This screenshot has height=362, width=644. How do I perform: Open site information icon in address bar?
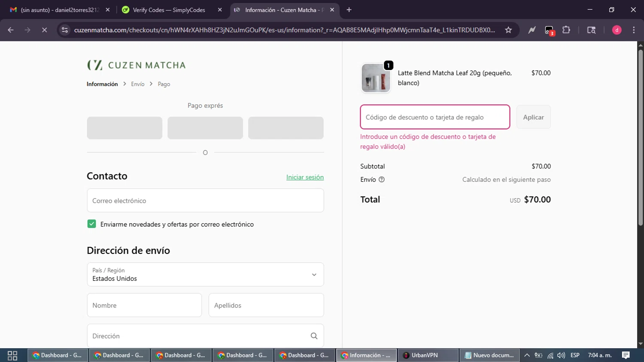pos(65,30)
